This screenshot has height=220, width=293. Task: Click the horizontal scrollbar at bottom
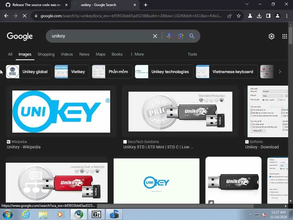pos(175,206)
